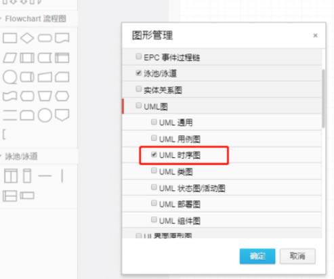Select the predefined process shape

pos(27,58)
